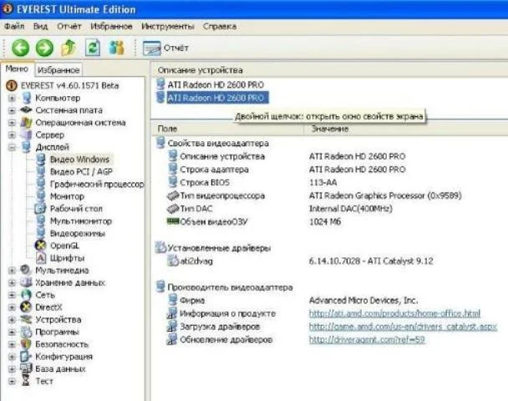Select Видео PCI / AGP tree item
The height and width of the screenshot is (401, 508).
(x=81, y=171)
